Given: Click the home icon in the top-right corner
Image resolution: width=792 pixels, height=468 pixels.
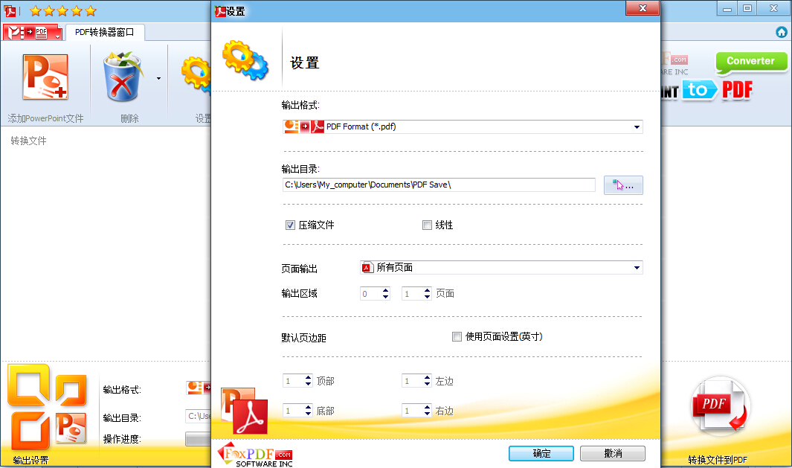Looking at the screenshot, I should click(781, 32).
